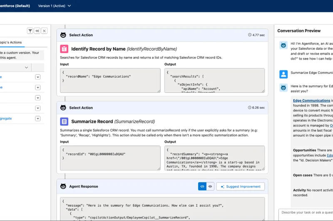Click the Describe your task input field

(306, 214)
